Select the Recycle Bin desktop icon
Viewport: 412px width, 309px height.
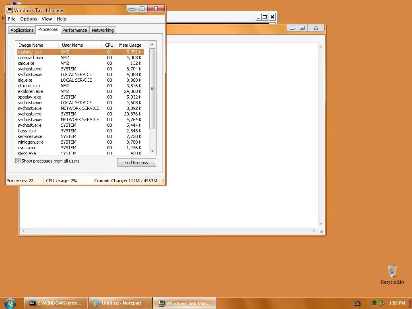[x=392, y=274]
